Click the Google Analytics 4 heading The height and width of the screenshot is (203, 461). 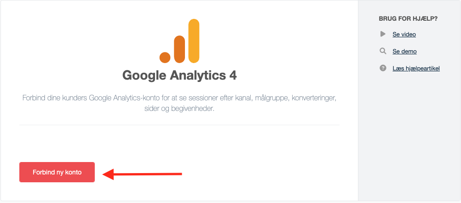coord(179,75)
